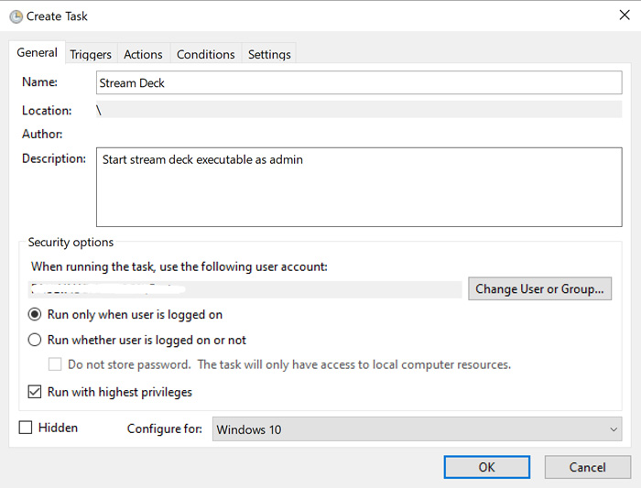Show the Settings tab
This screenshot has width=641, height=488.
[269, 54]
